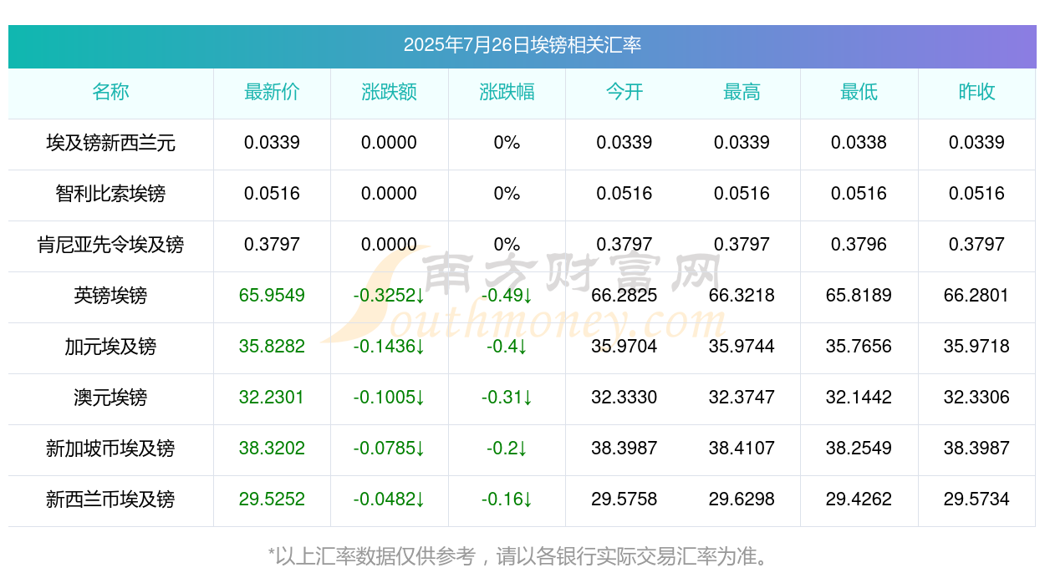Click lowest price 38.2549 for 新加坡币埃及镑
Screen dimensions: 1045x583
coord(859,449)
